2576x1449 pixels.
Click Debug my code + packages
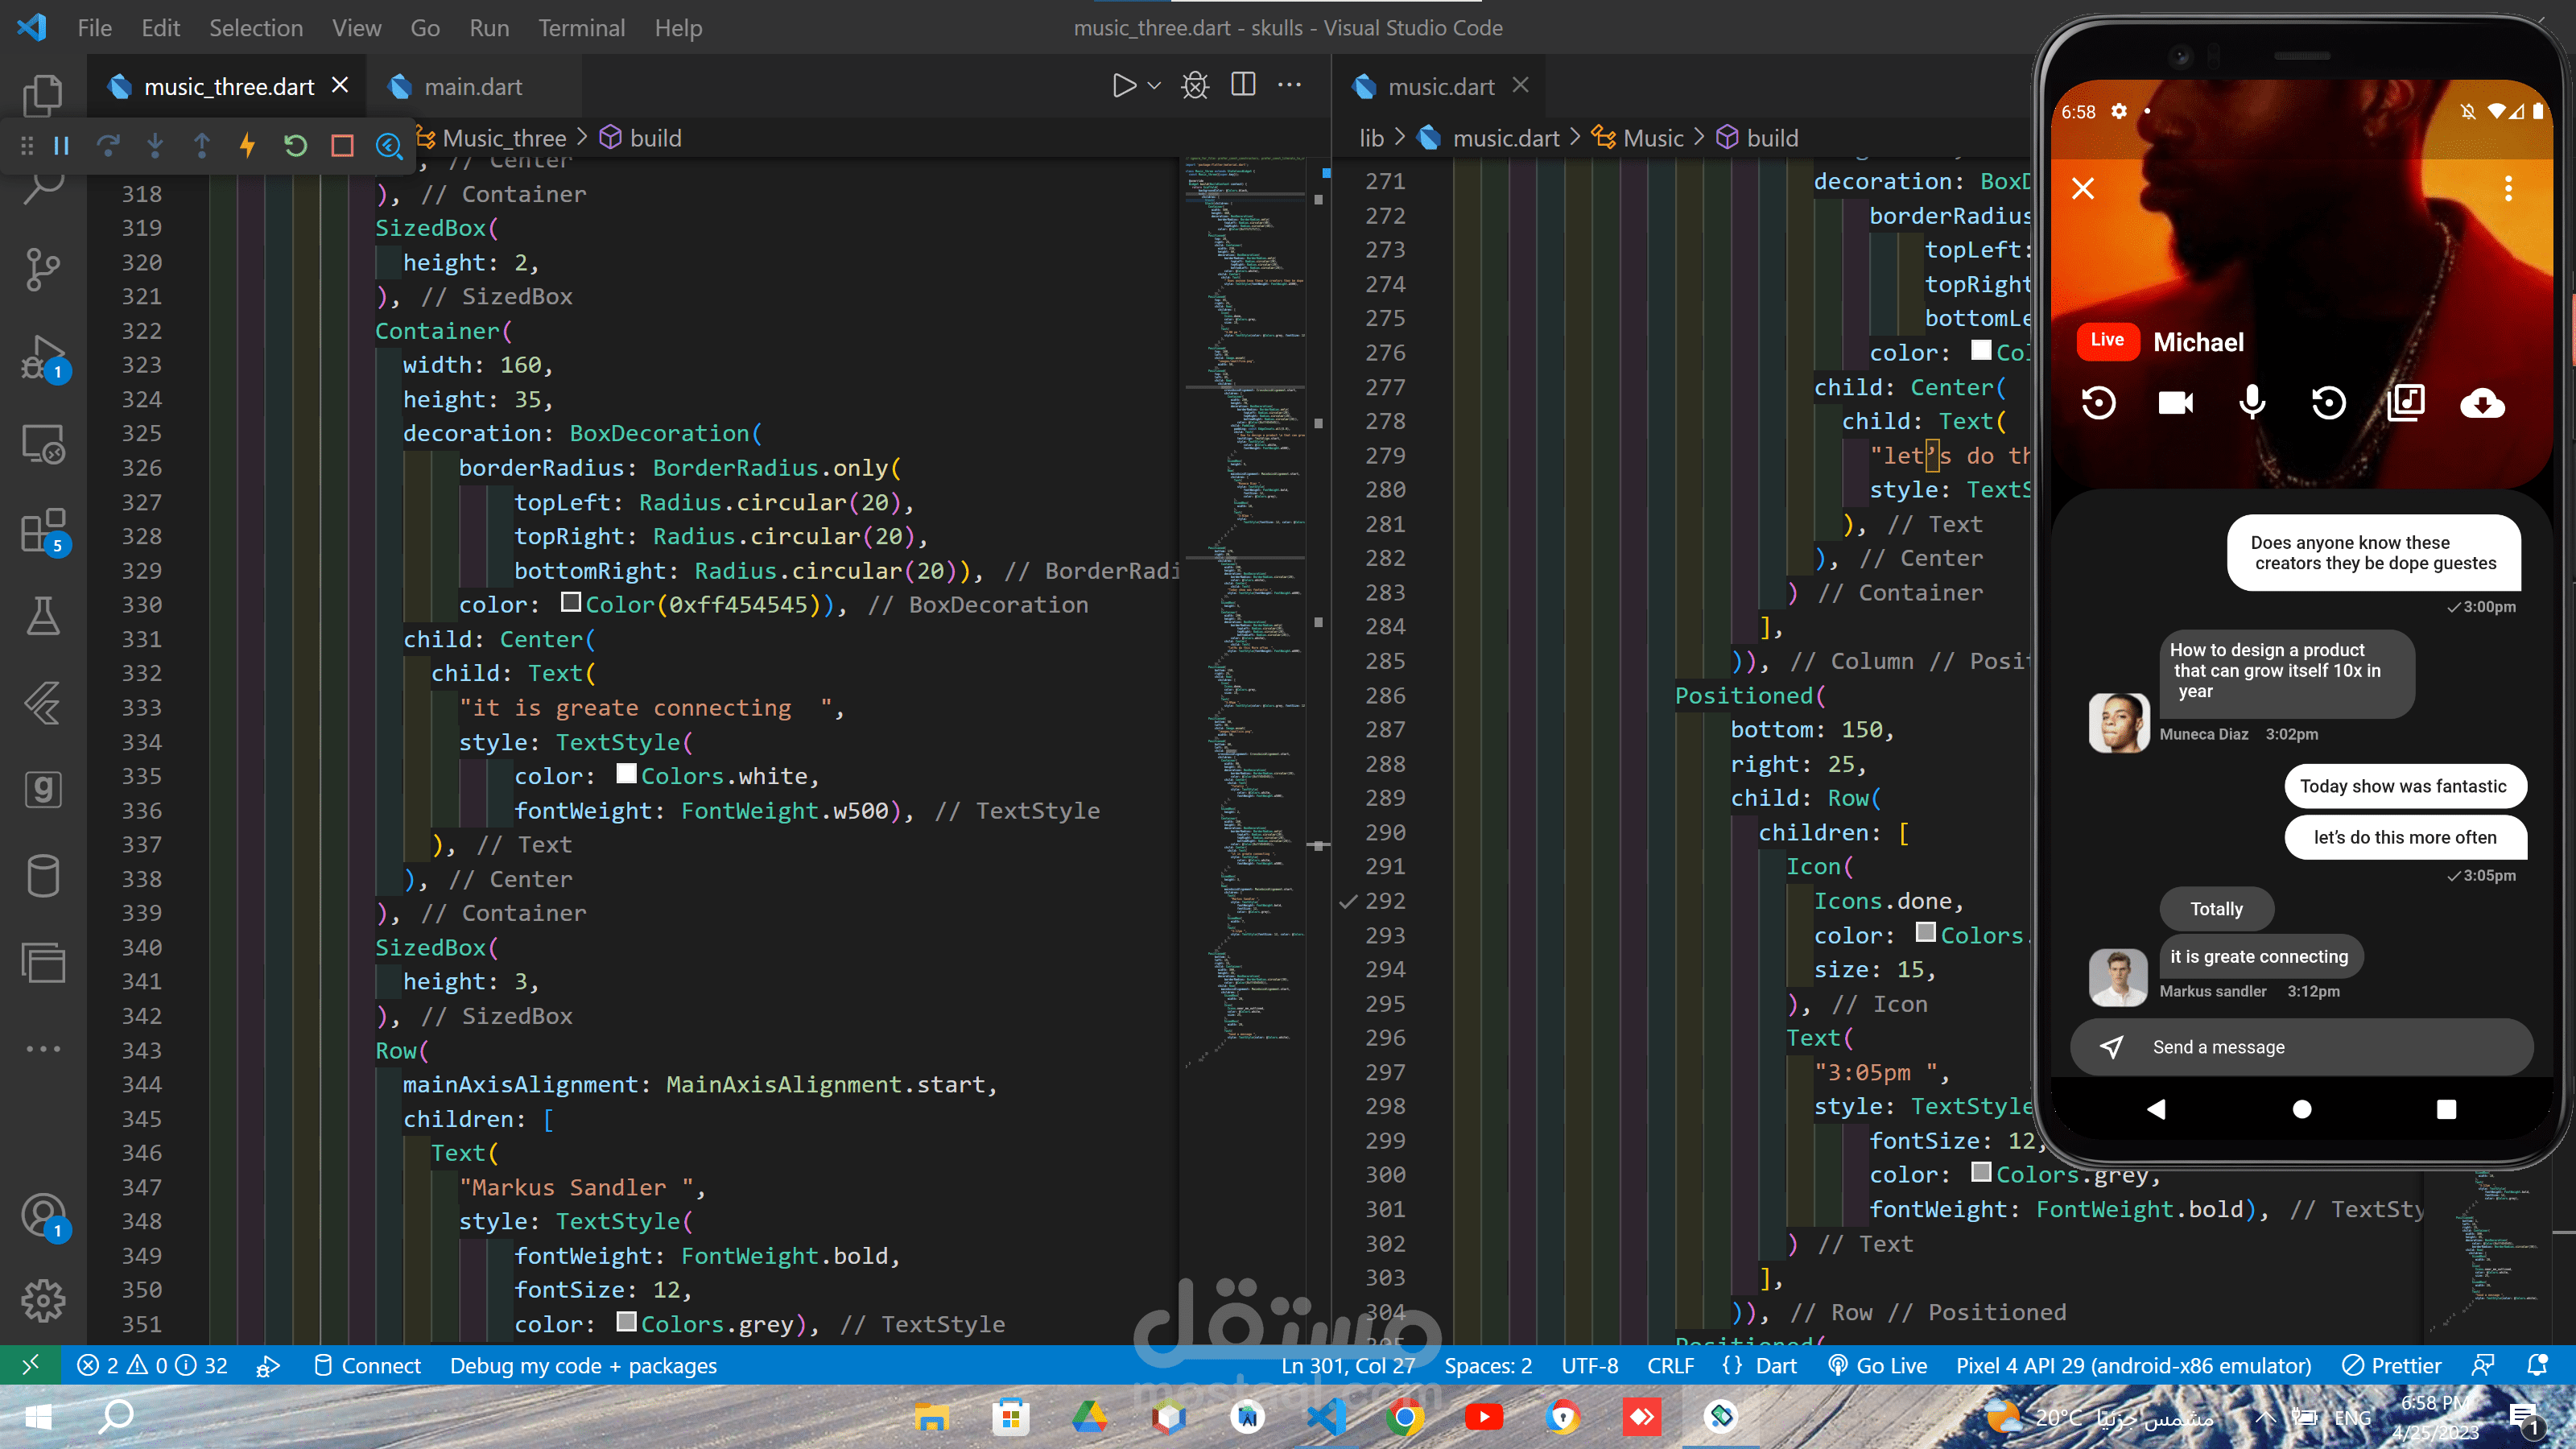pyautogui.click(x=583, y=1365)
